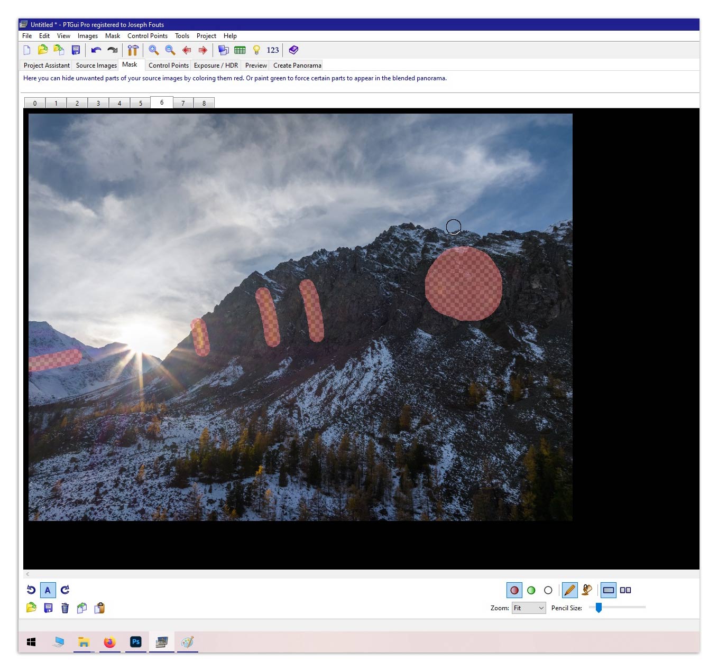Open the Zoom dropdown set to Fit
Image resolution: width=718 pixels, height=671 pixels.
(x=529, y=608)
